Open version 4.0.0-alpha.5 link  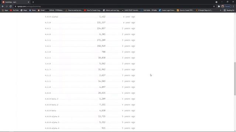click(52, 122)
